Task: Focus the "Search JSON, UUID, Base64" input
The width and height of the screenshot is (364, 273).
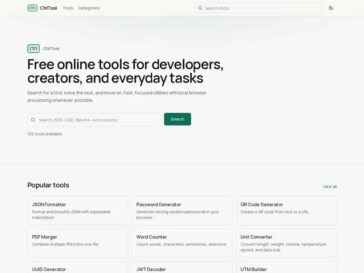Action: (94, 120)
